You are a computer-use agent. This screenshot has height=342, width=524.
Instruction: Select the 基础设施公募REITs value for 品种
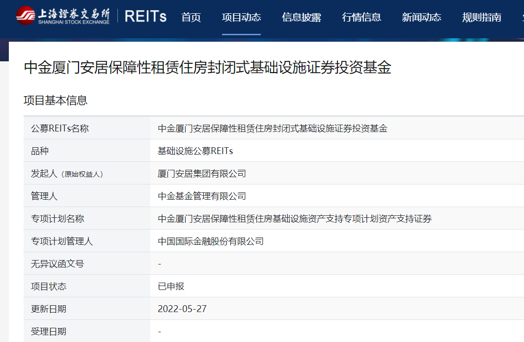(195, 151)
